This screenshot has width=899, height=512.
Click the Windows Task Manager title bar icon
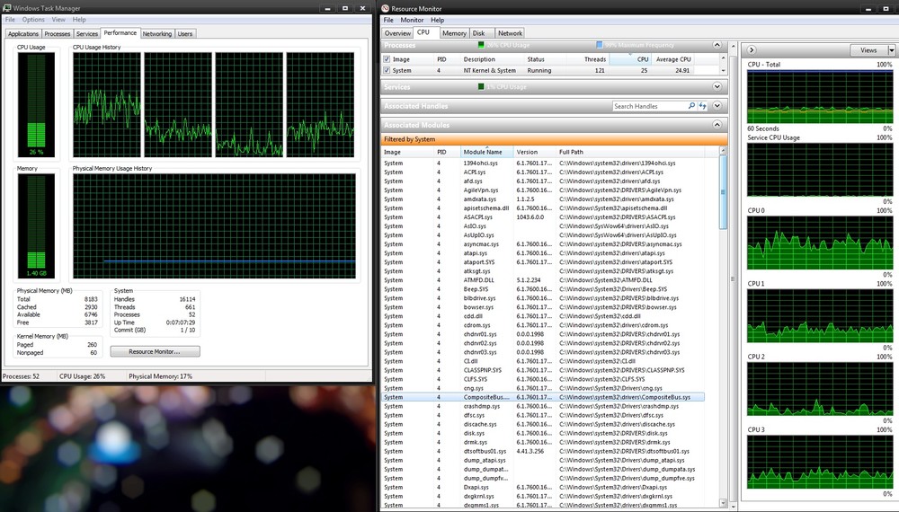[6, 7]
